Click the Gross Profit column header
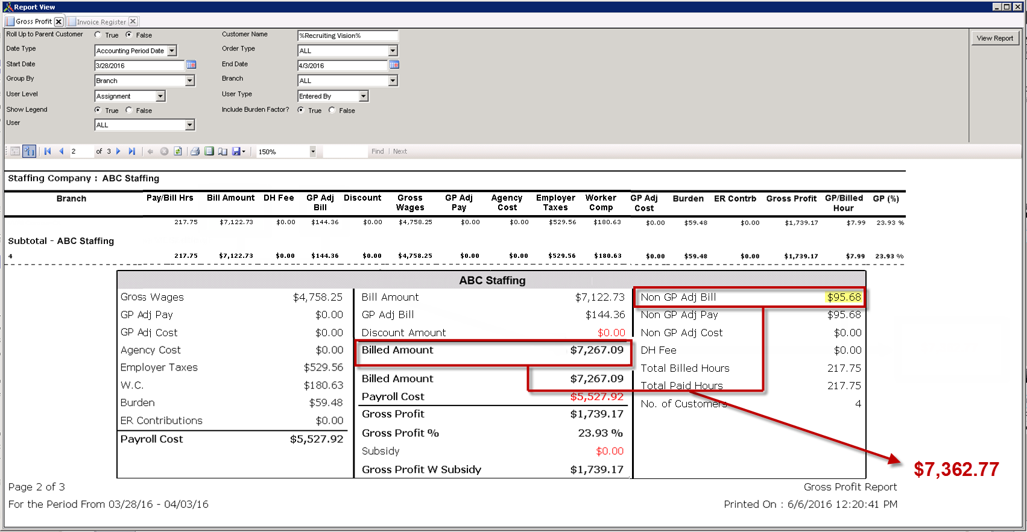This screenshot has height=532, width=1027. (791, 198)
